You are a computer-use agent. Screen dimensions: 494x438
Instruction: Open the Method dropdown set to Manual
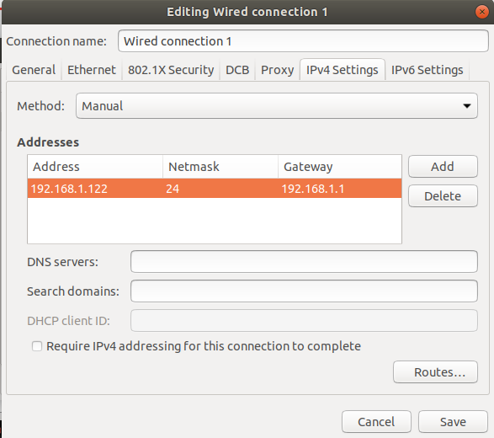[x=277, y=106]
